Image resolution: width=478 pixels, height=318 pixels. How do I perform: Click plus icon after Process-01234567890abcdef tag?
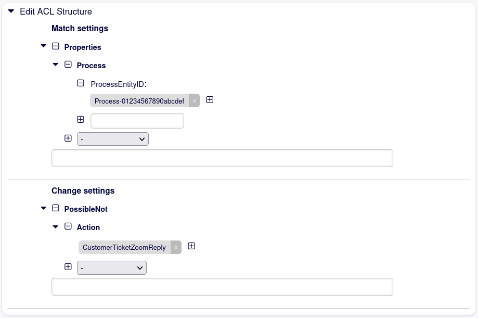click(210, 100)
